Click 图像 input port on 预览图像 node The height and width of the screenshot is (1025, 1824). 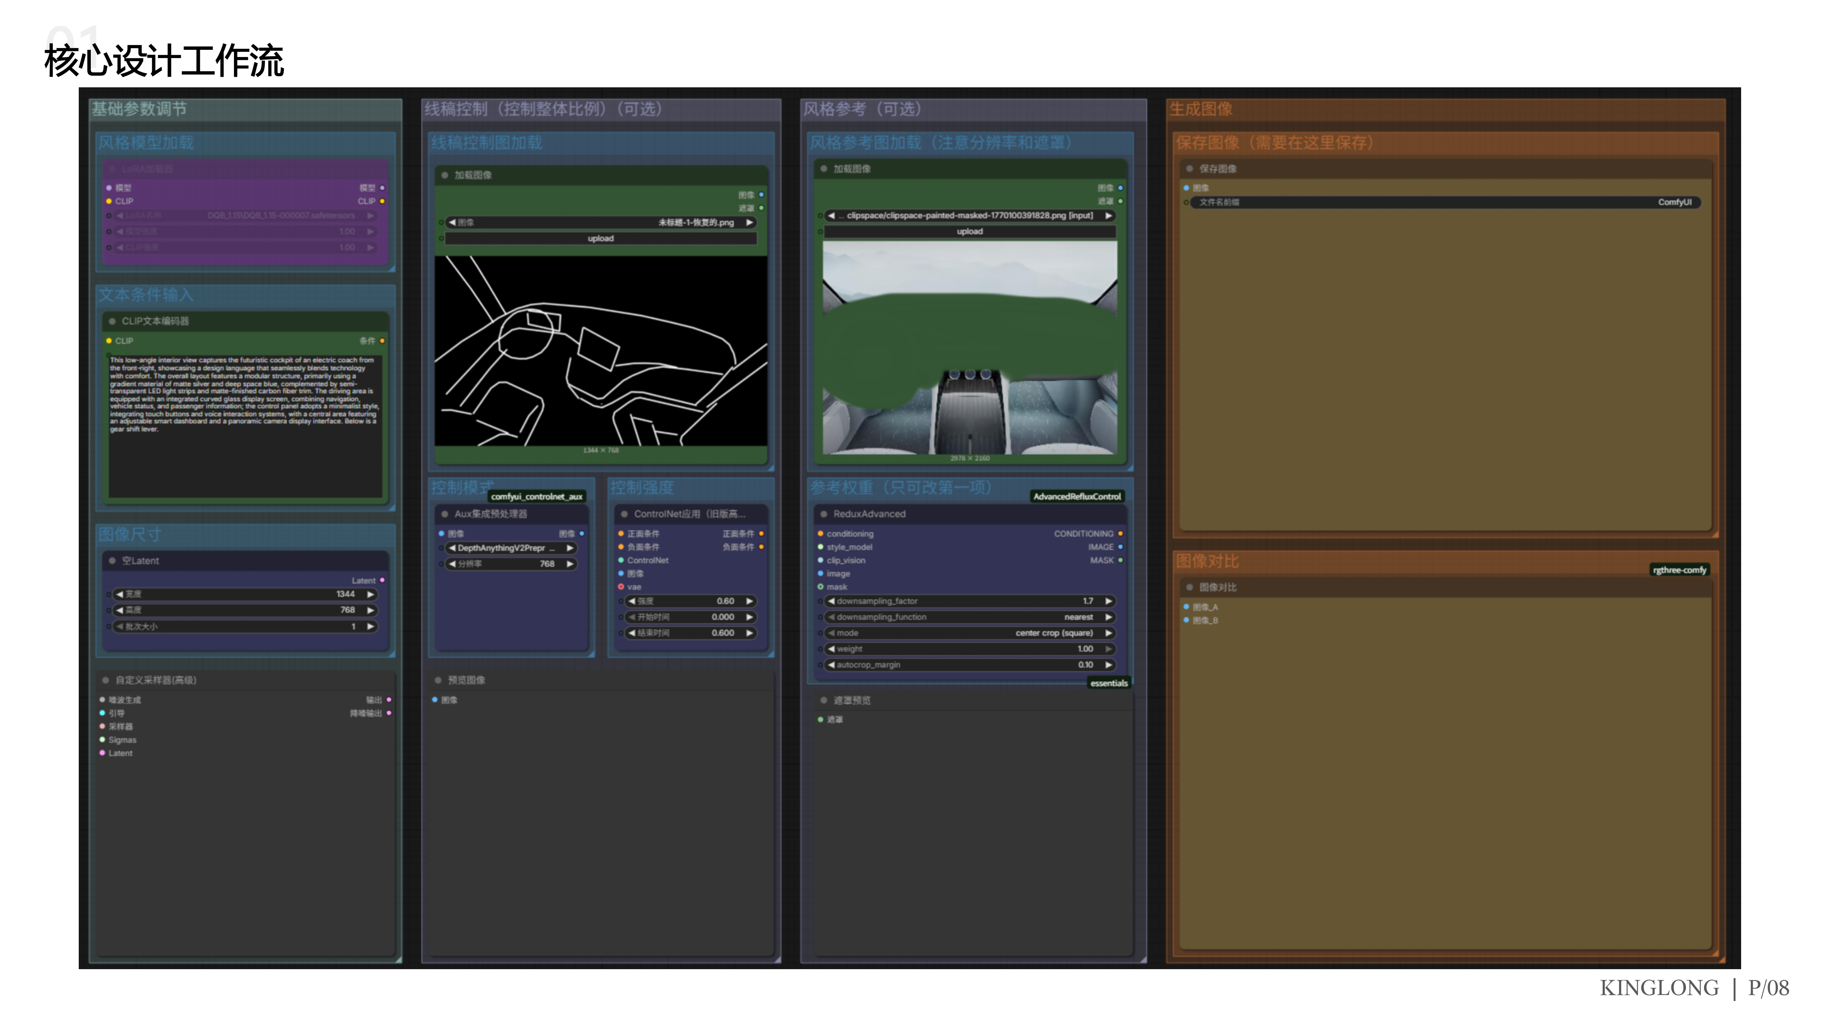tap(435, 700)
